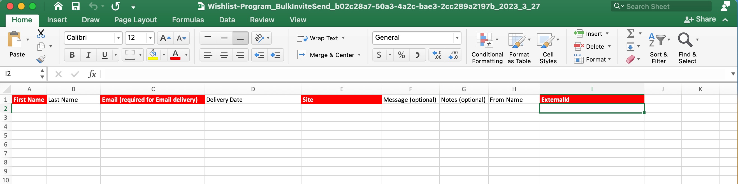Screen dimensions: 738x184
Task: Undo the last action
Action: (93, 6)
